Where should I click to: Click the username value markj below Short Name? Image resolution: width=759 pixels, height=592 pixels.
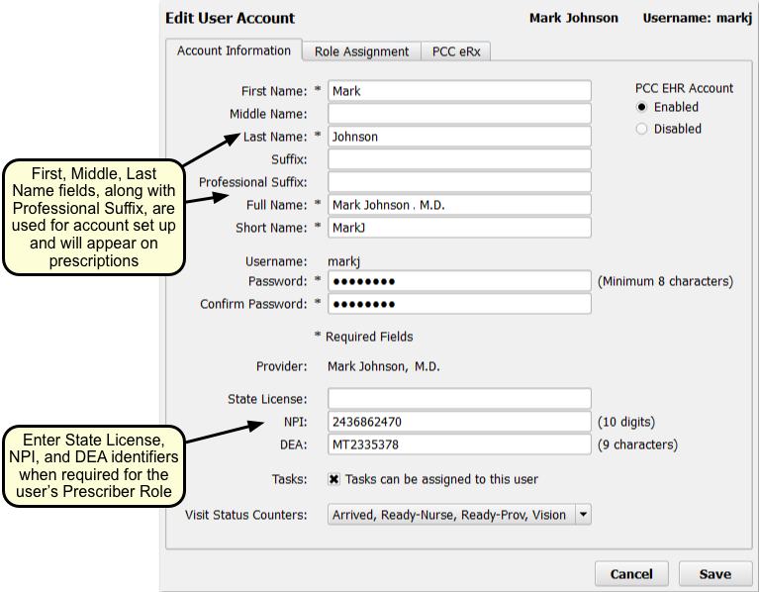click(x=343, y=262)
